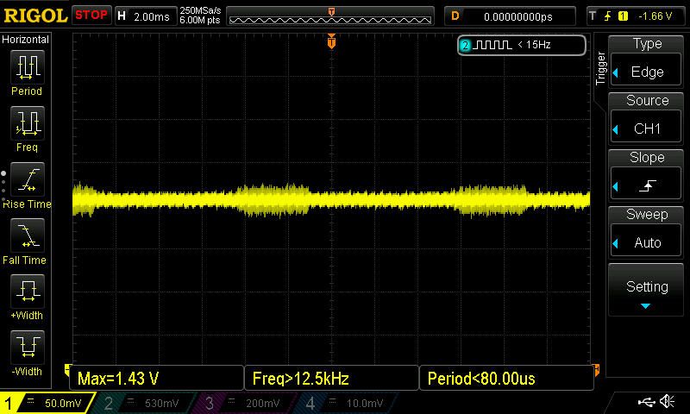Toggle channel 2 at 530mV
The height and width of the screenshot is (414, 690).
point(143,403)
